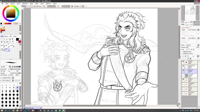The image size is (200, 112).
Task: Click the straight line drawing mode icon
Action: pyautogui.click(x=86, y=6)
